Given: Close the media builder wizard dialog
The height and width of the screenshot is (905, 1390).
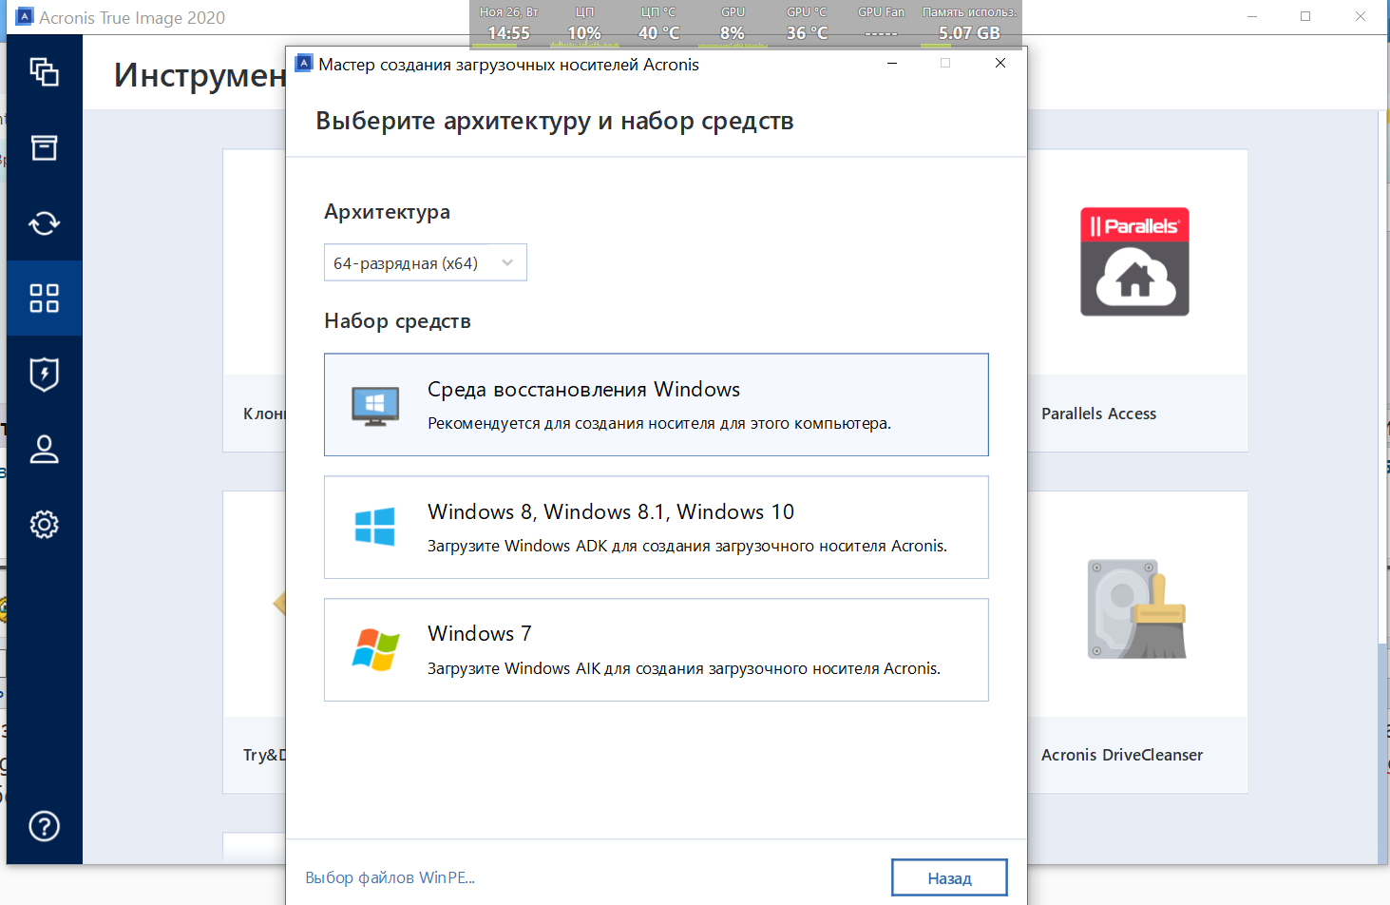Looking at the screenshot, I should (x=1000, y=64).
